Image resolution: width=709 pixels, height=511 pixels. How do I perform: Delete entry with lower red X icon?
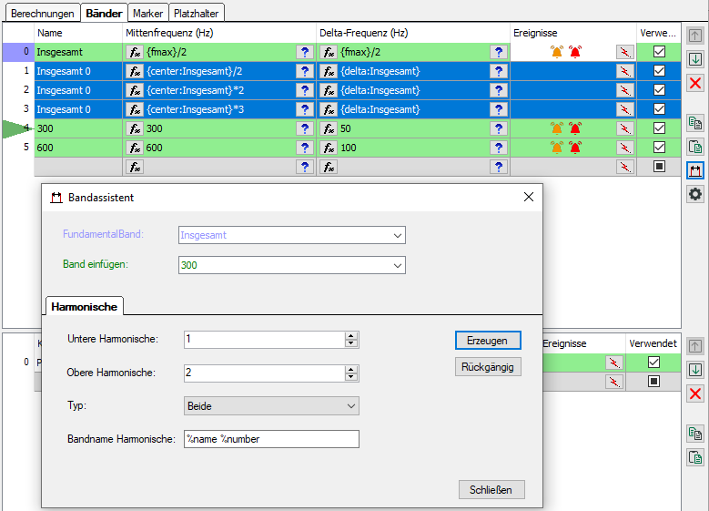point(695,393)
